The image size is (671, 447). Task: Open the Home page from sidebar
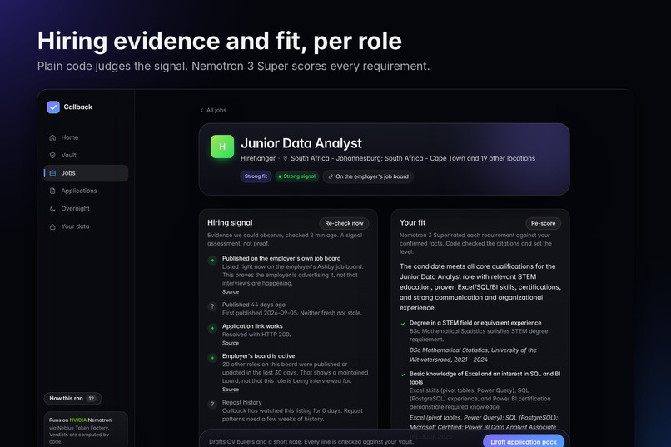pyautogui.click(x=86, y=137)
